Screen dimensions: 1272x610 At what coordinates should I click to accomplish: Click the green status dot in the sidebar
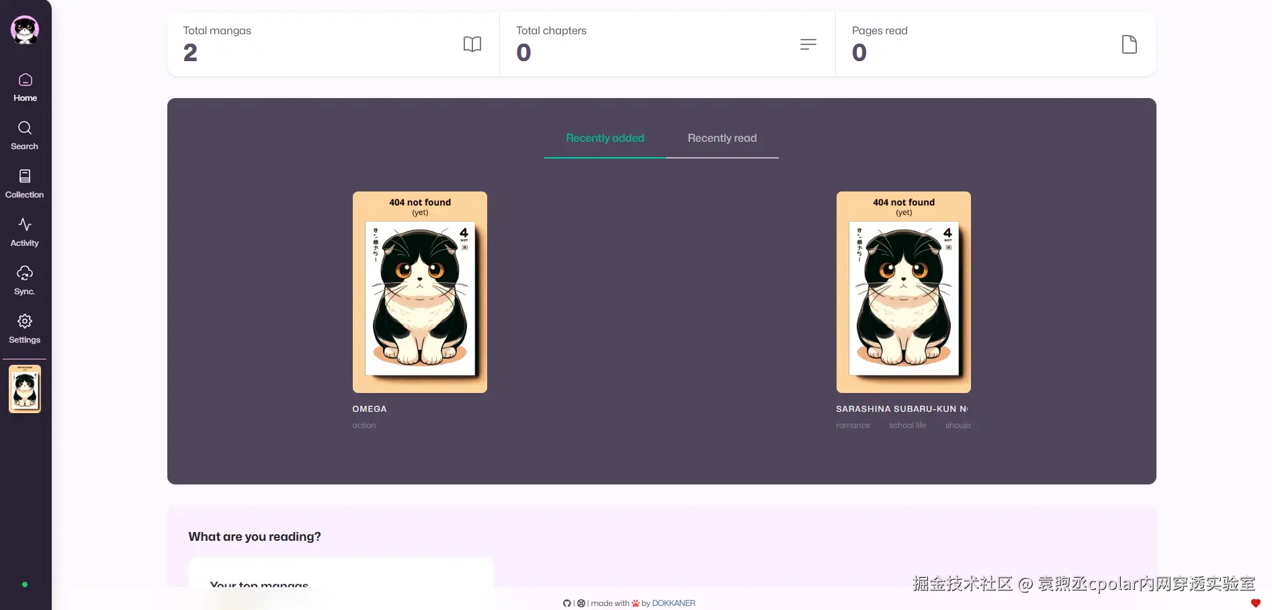25,584
